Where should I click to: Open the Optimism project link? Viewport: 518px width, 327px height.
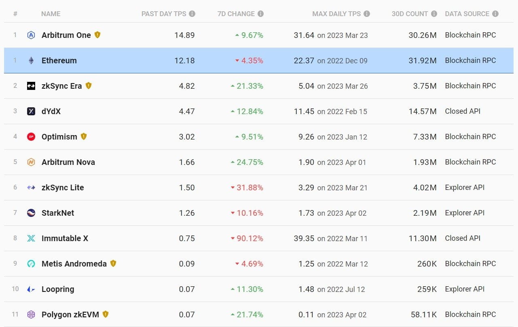[x=59, y=137]
